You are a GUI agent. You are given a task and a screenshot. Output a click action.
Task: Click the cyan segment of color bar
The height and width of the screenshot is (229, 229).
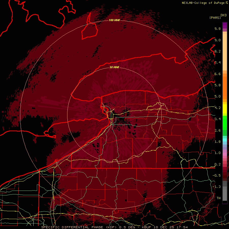(225, 140)
